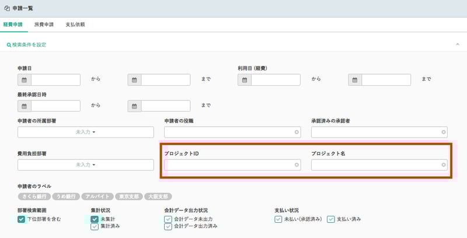Select the 東京支部 label tag
Image resolution: width=467 pixels, height=238 pixels.
129,197
